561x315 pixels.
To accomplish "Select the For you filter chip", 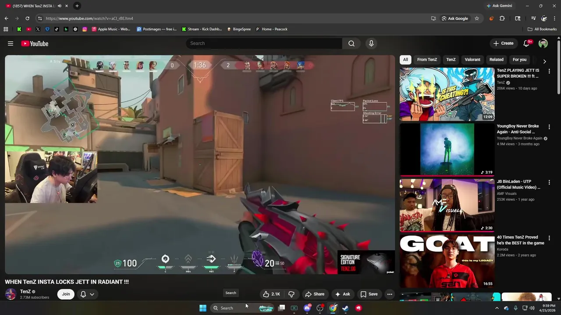I will click(x=519, y=59).
